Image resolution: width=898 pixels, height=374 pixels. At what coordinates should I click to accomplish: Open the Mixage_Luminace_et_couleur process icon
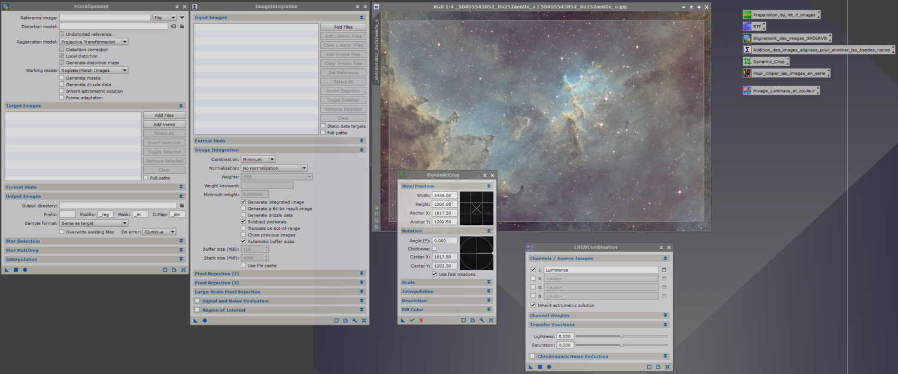781,91
